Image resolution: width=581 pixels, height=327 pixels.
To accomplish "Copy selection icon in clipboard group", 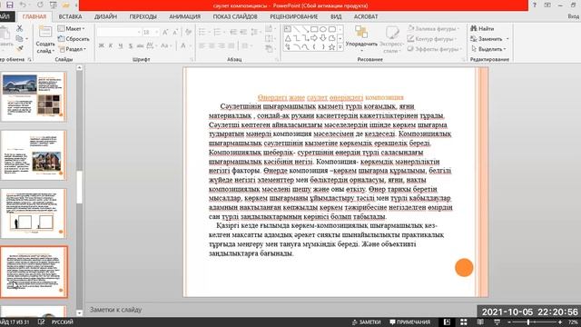I will tap(19, 38).
